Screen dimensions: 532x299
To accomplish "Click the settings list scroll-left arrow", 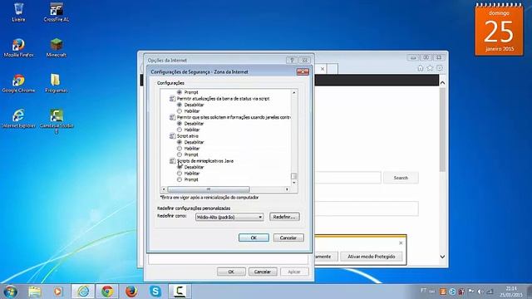I will click(x=164, y=189).
